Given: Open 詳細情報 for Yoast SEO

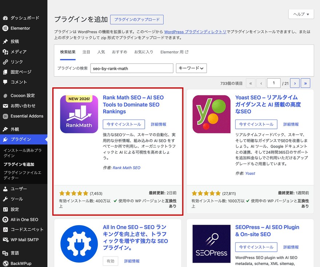Looking at the screenshot, I should click(x=291, y=124).
